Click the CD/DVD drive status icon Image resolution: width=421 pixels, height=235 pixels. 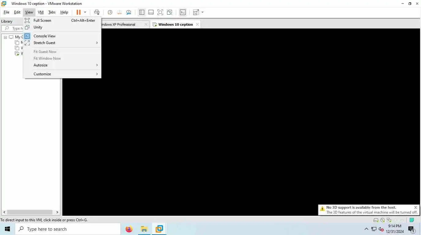click(382, 220)
